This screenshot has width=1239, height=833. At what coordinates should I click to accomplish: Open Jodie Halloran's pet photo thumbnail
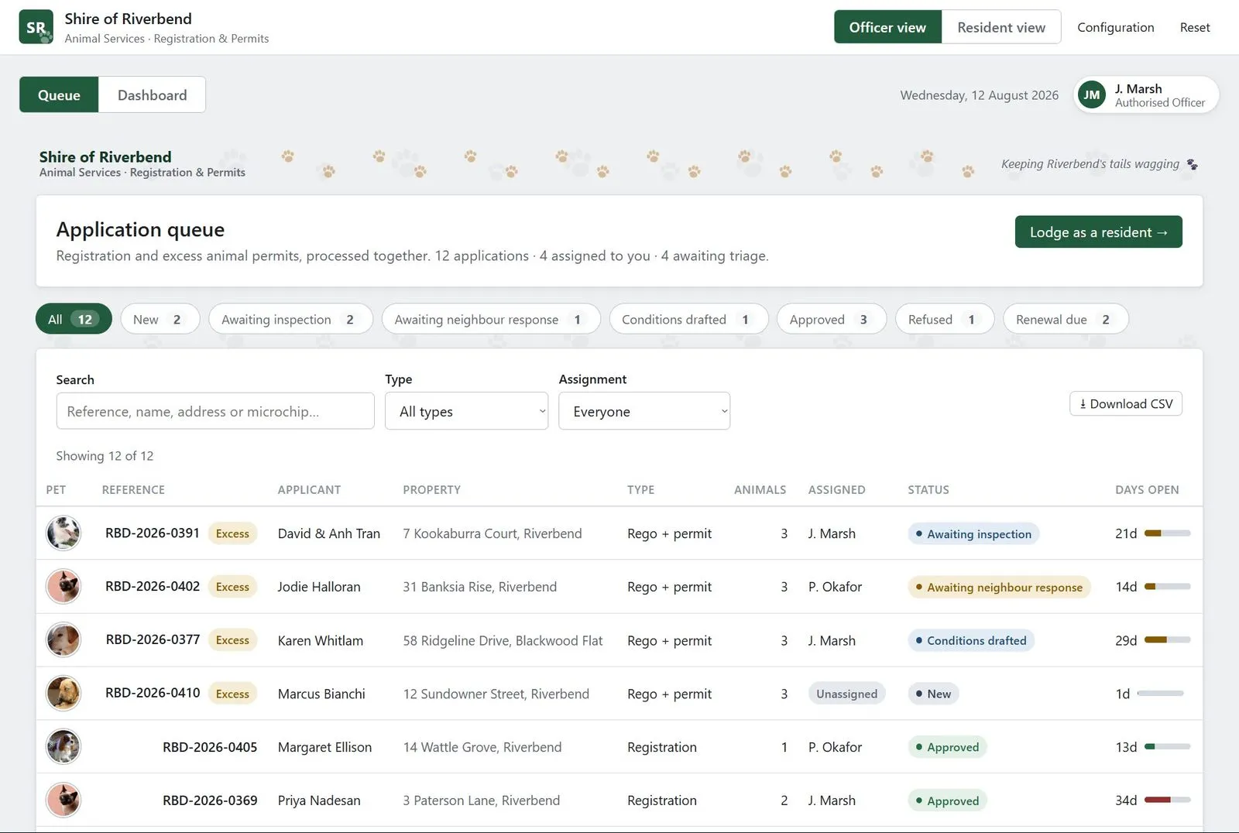pyautogui.click(x=63, y=587)
